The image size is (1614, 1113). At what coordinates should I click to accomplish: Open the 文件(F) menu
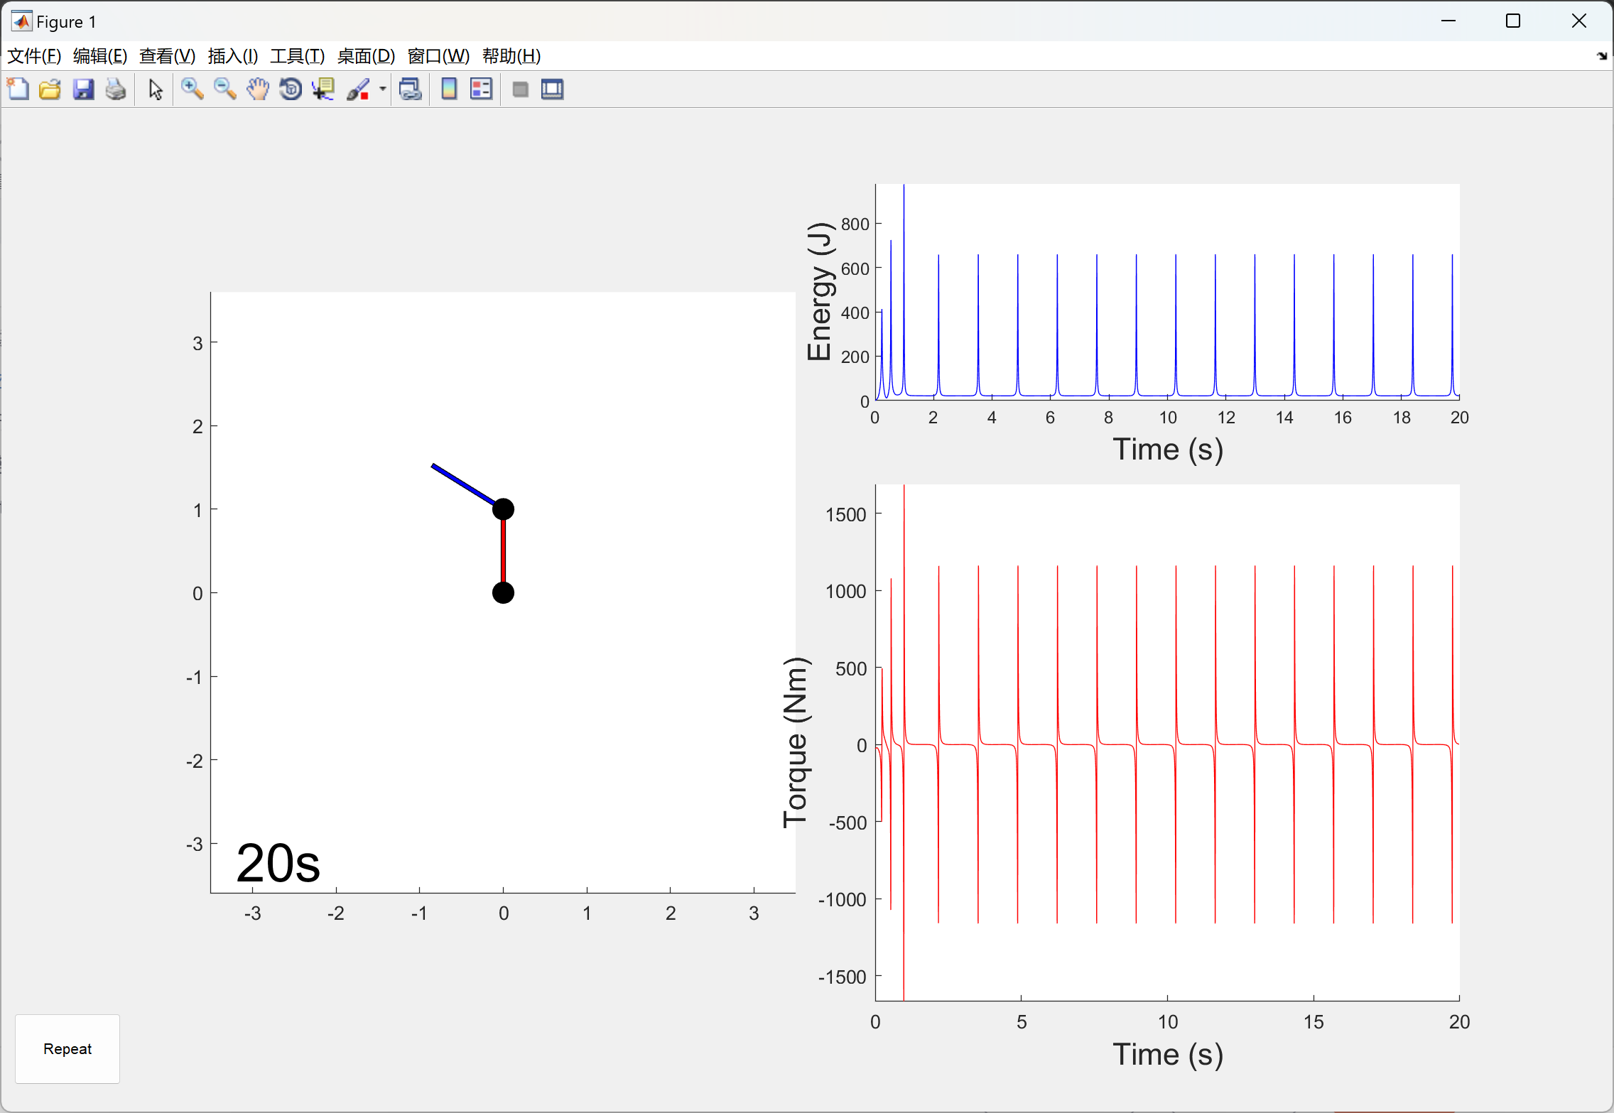coord(34,56)
